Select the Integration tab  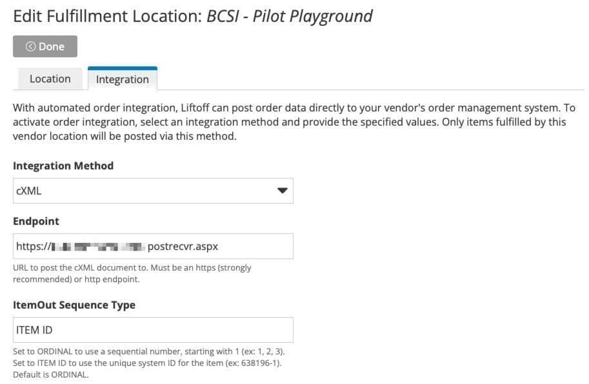coord(123,79)
